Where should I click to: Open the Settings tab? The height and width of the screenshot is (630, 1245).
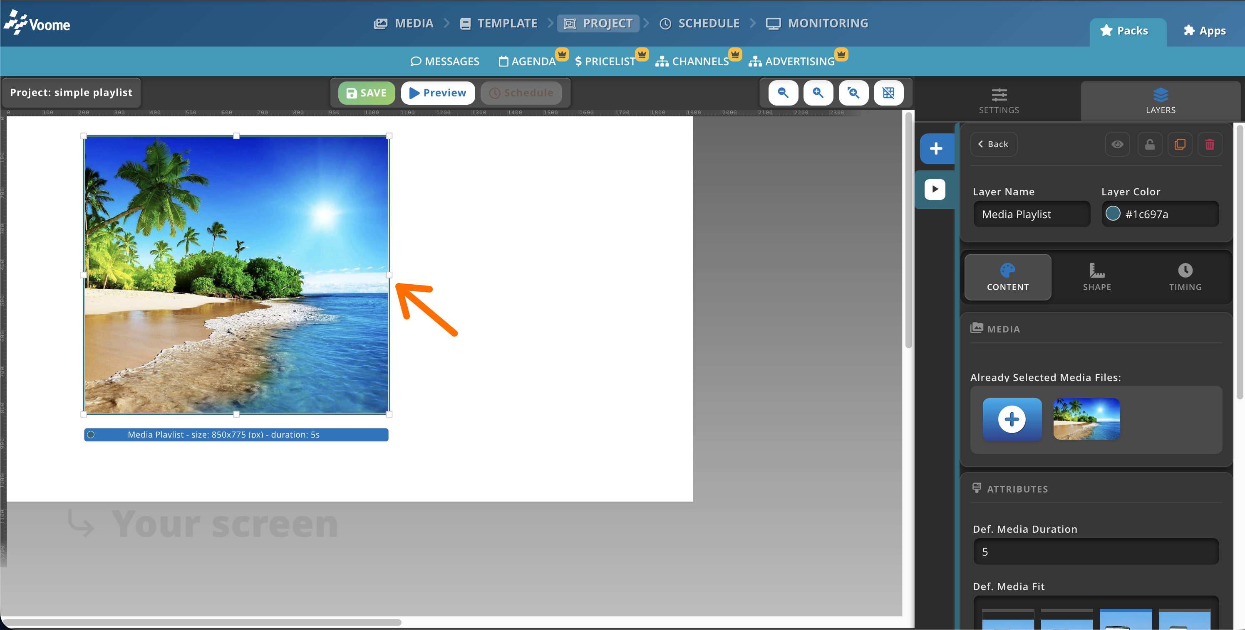coord(999,101)
